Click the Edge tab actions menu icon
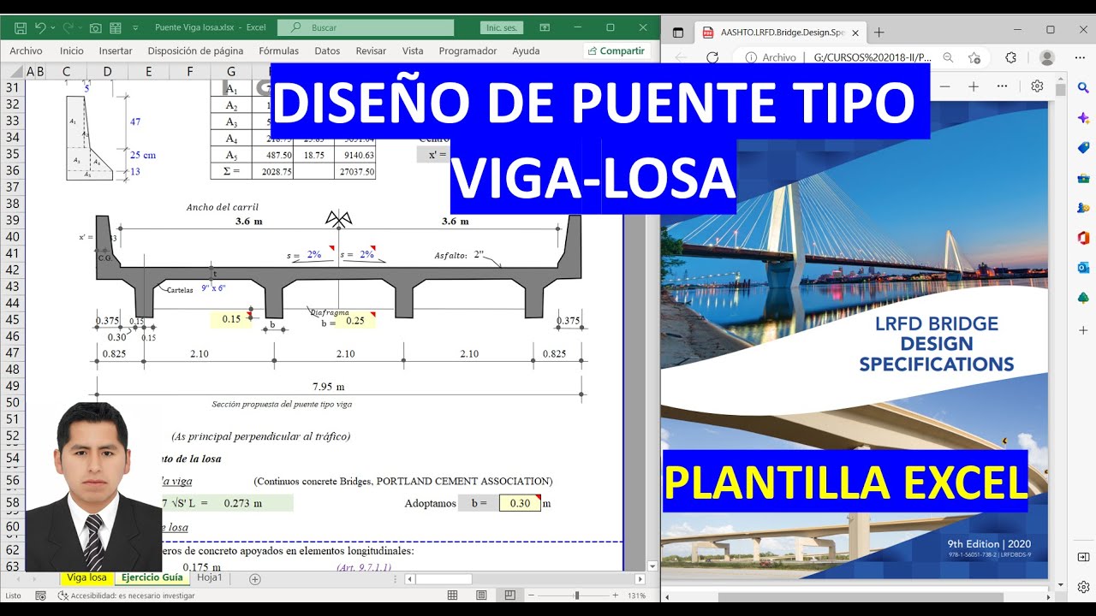The height and width of the screenshot is (616, 1096). [x=678, y=33]
